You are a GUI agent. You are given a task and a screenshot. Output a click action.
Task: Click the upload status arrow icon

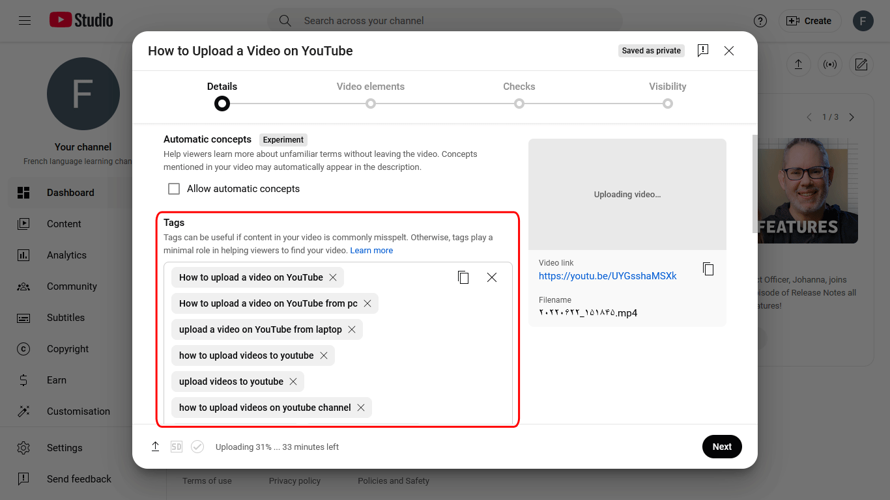pos(155,447)
